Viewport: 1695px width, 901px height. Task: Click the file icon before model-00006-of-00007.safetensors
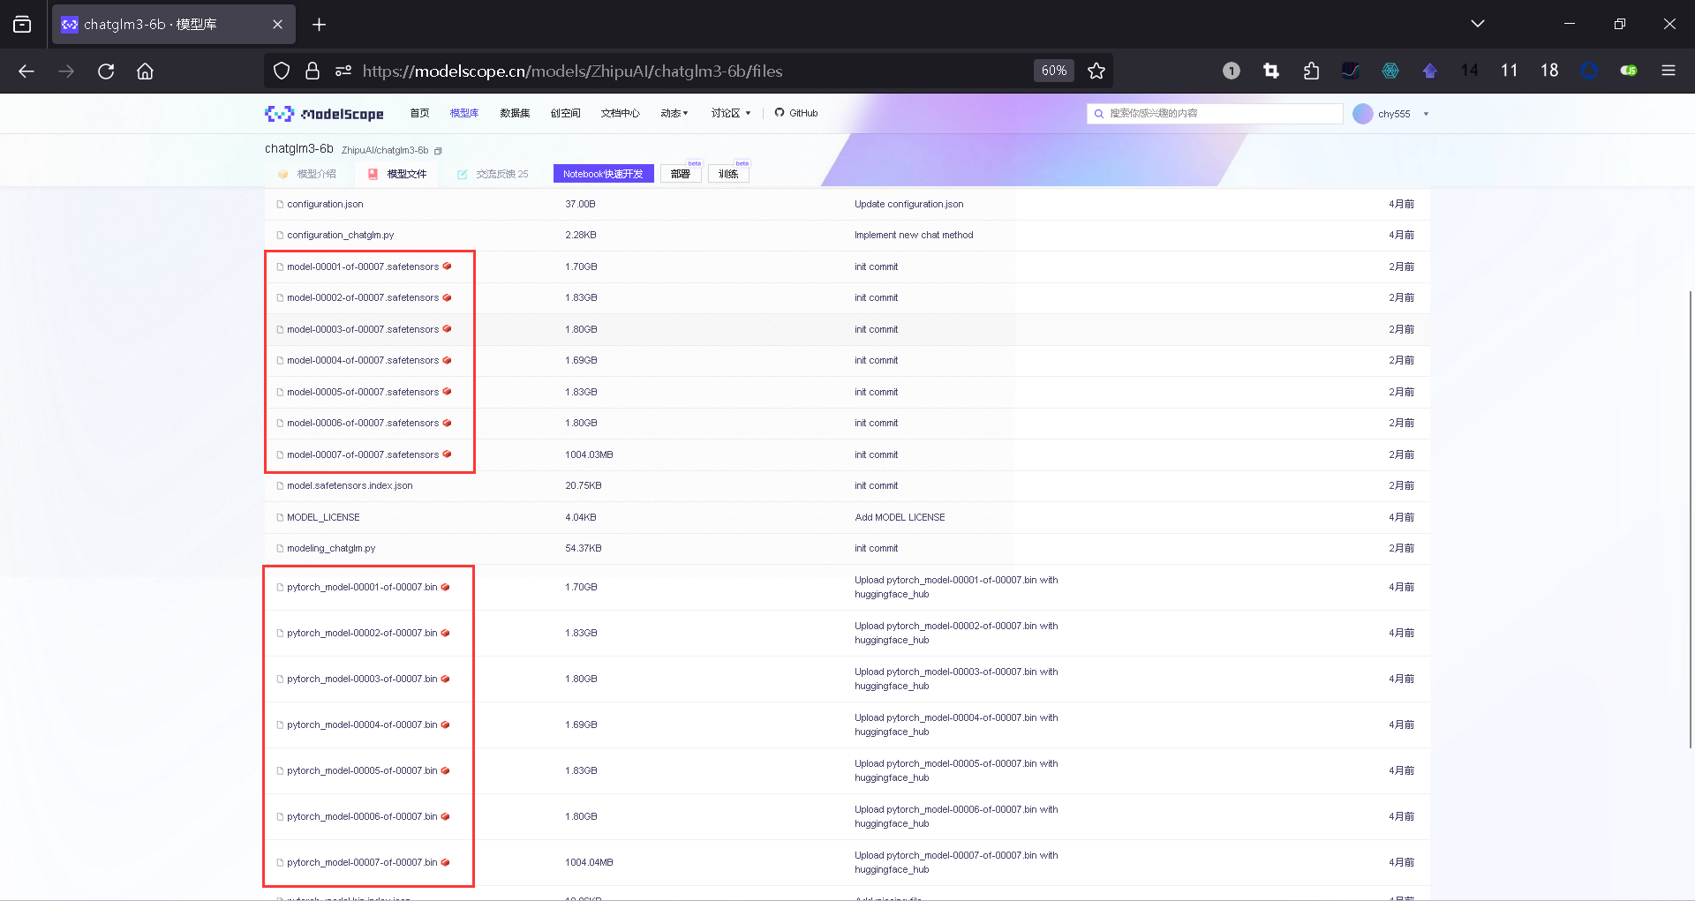[x=280, y=424]
